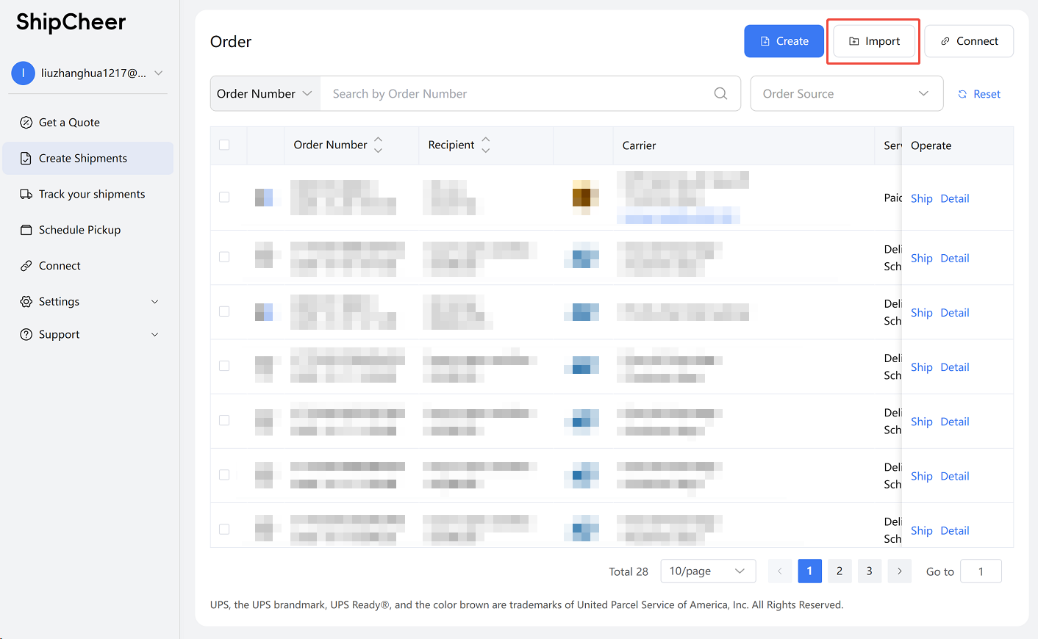
Task: Click the Get a Quote sidebar icon
Action: tap(26, 123)
